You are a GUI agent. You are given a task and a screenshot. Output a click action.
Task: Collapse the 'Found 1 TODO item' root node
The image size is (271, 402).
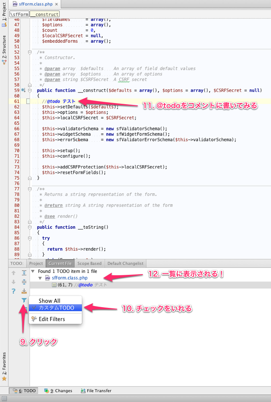pyautogui.click(x=33, y=271)
